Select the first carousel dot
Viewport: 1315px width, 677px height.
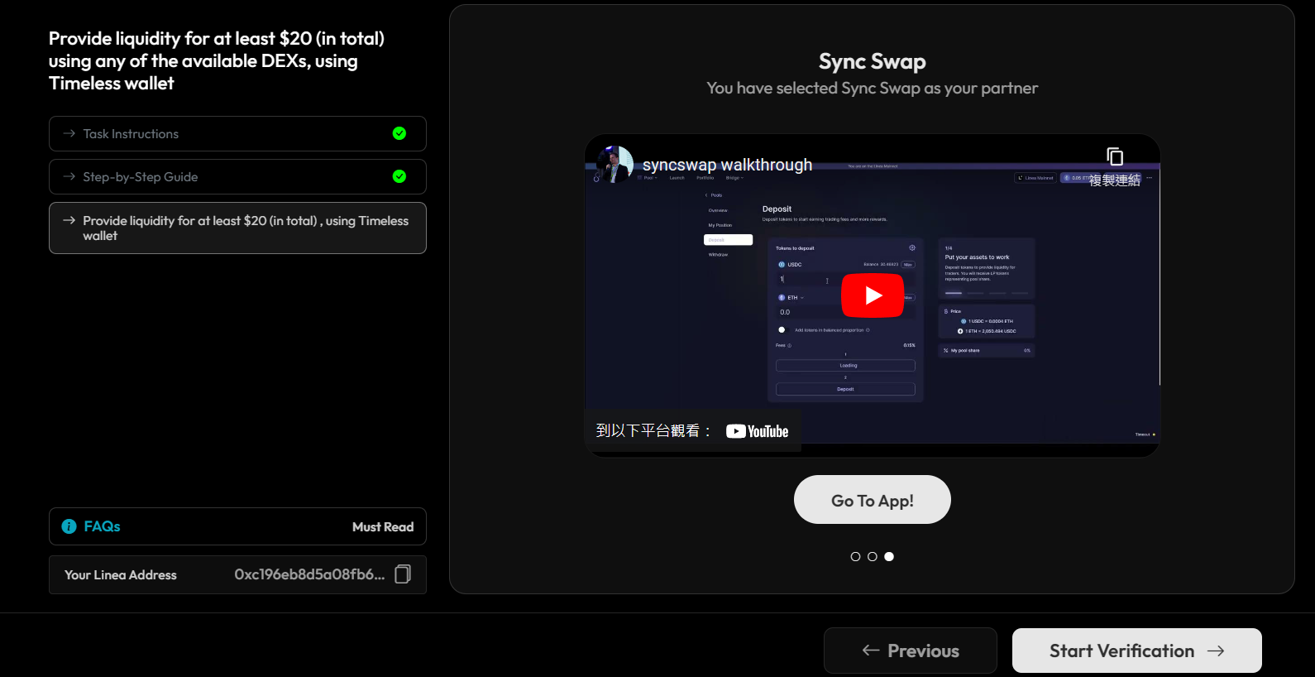pos(855,556)
